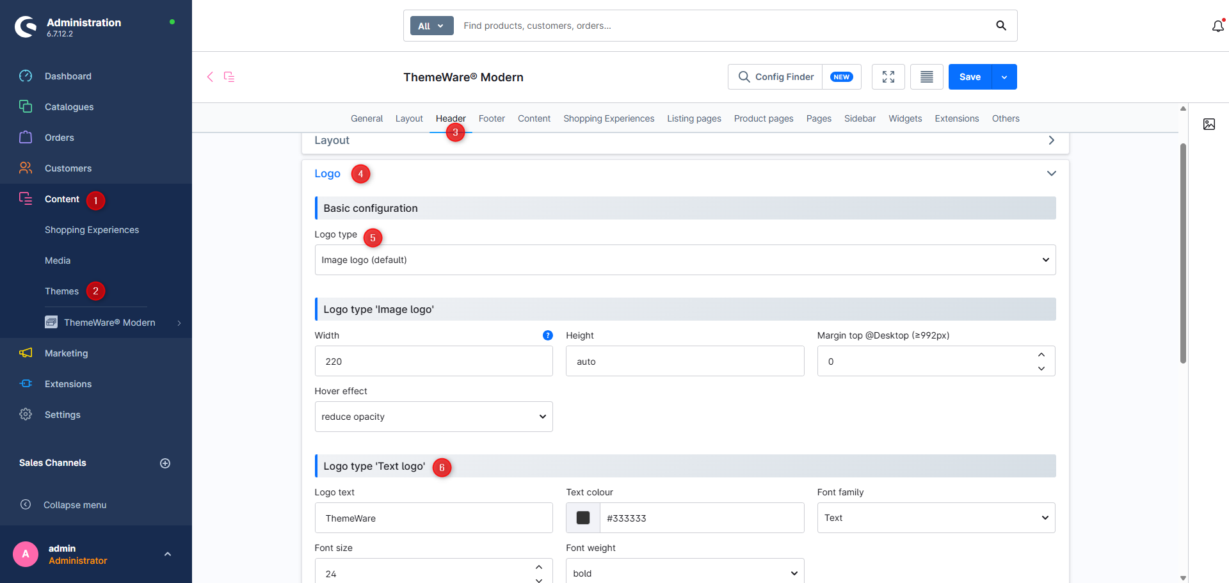
Task: Switch to the Content tab
Action: (534, 118)
